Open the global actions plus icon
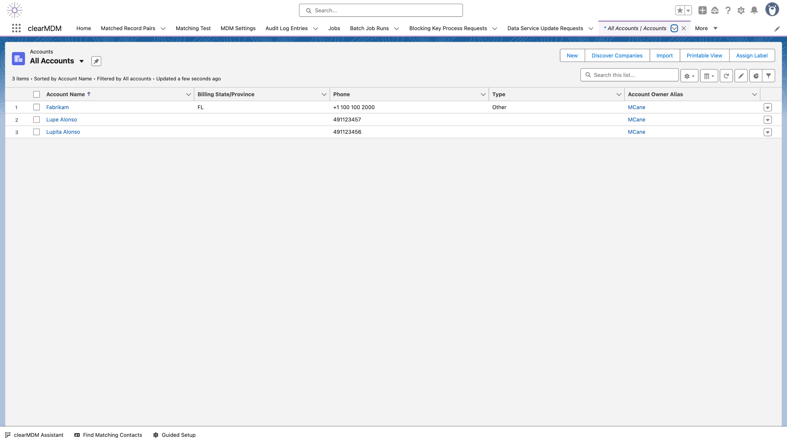The image size is (787, 443). [x=702, y=10]
